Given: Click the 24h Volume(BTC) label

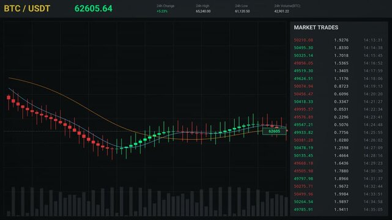Looking at the screenshot, I should [x=287, y=5].
